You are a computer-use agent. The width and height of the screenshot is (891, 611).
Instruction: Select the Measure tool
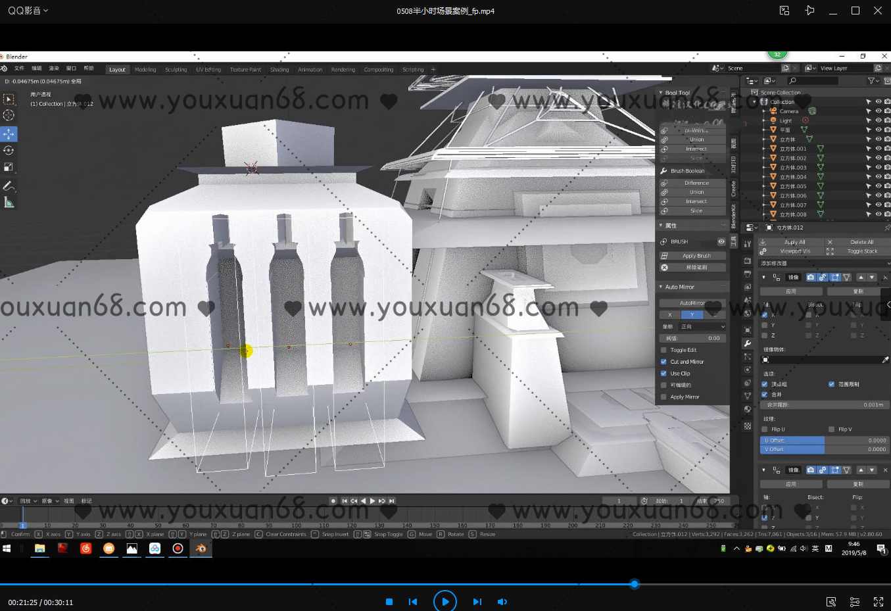(9, 202)
